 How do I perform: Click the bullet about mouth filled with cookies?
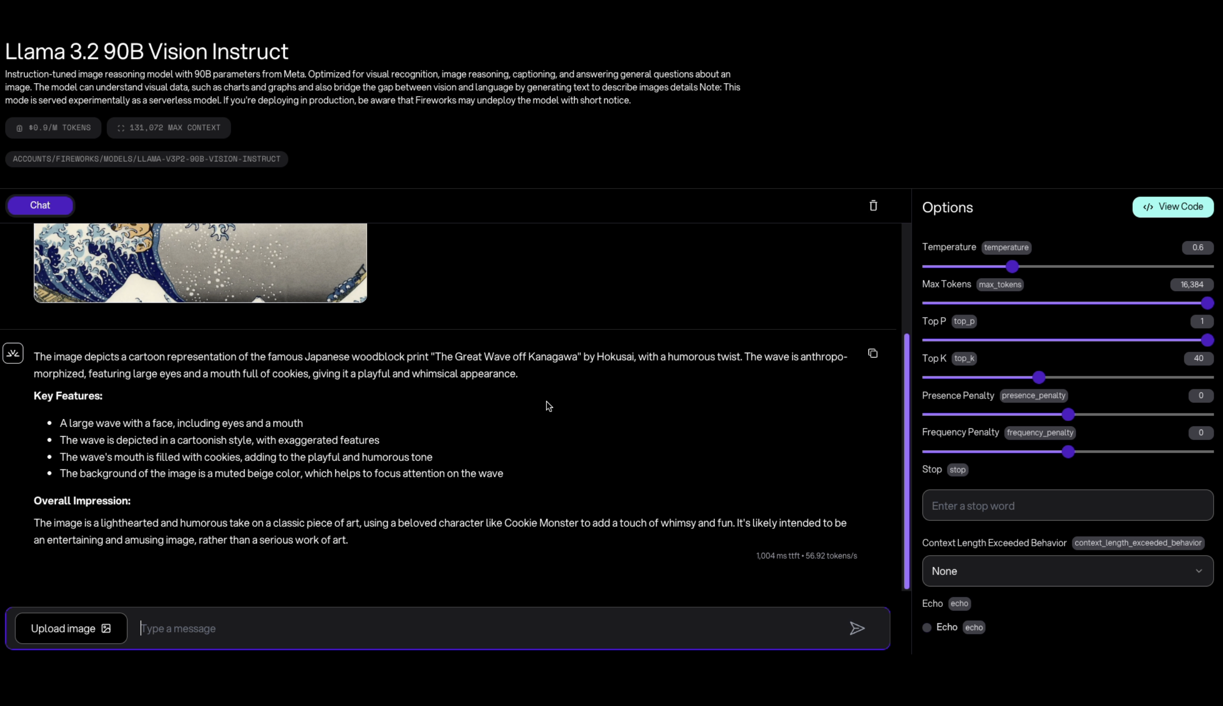246,457
